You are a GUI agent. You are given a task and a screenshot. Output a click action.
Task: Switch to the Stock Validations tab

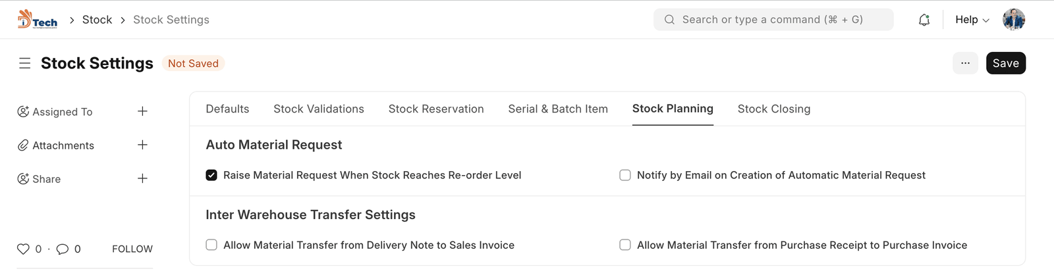point(319,109)
